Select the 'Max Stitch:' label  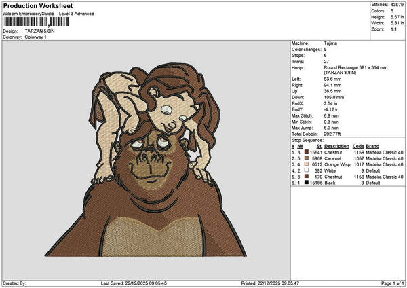coord(302,116)
